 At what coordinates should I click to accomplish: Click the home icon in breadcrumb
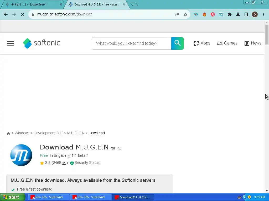click(8, 133)
